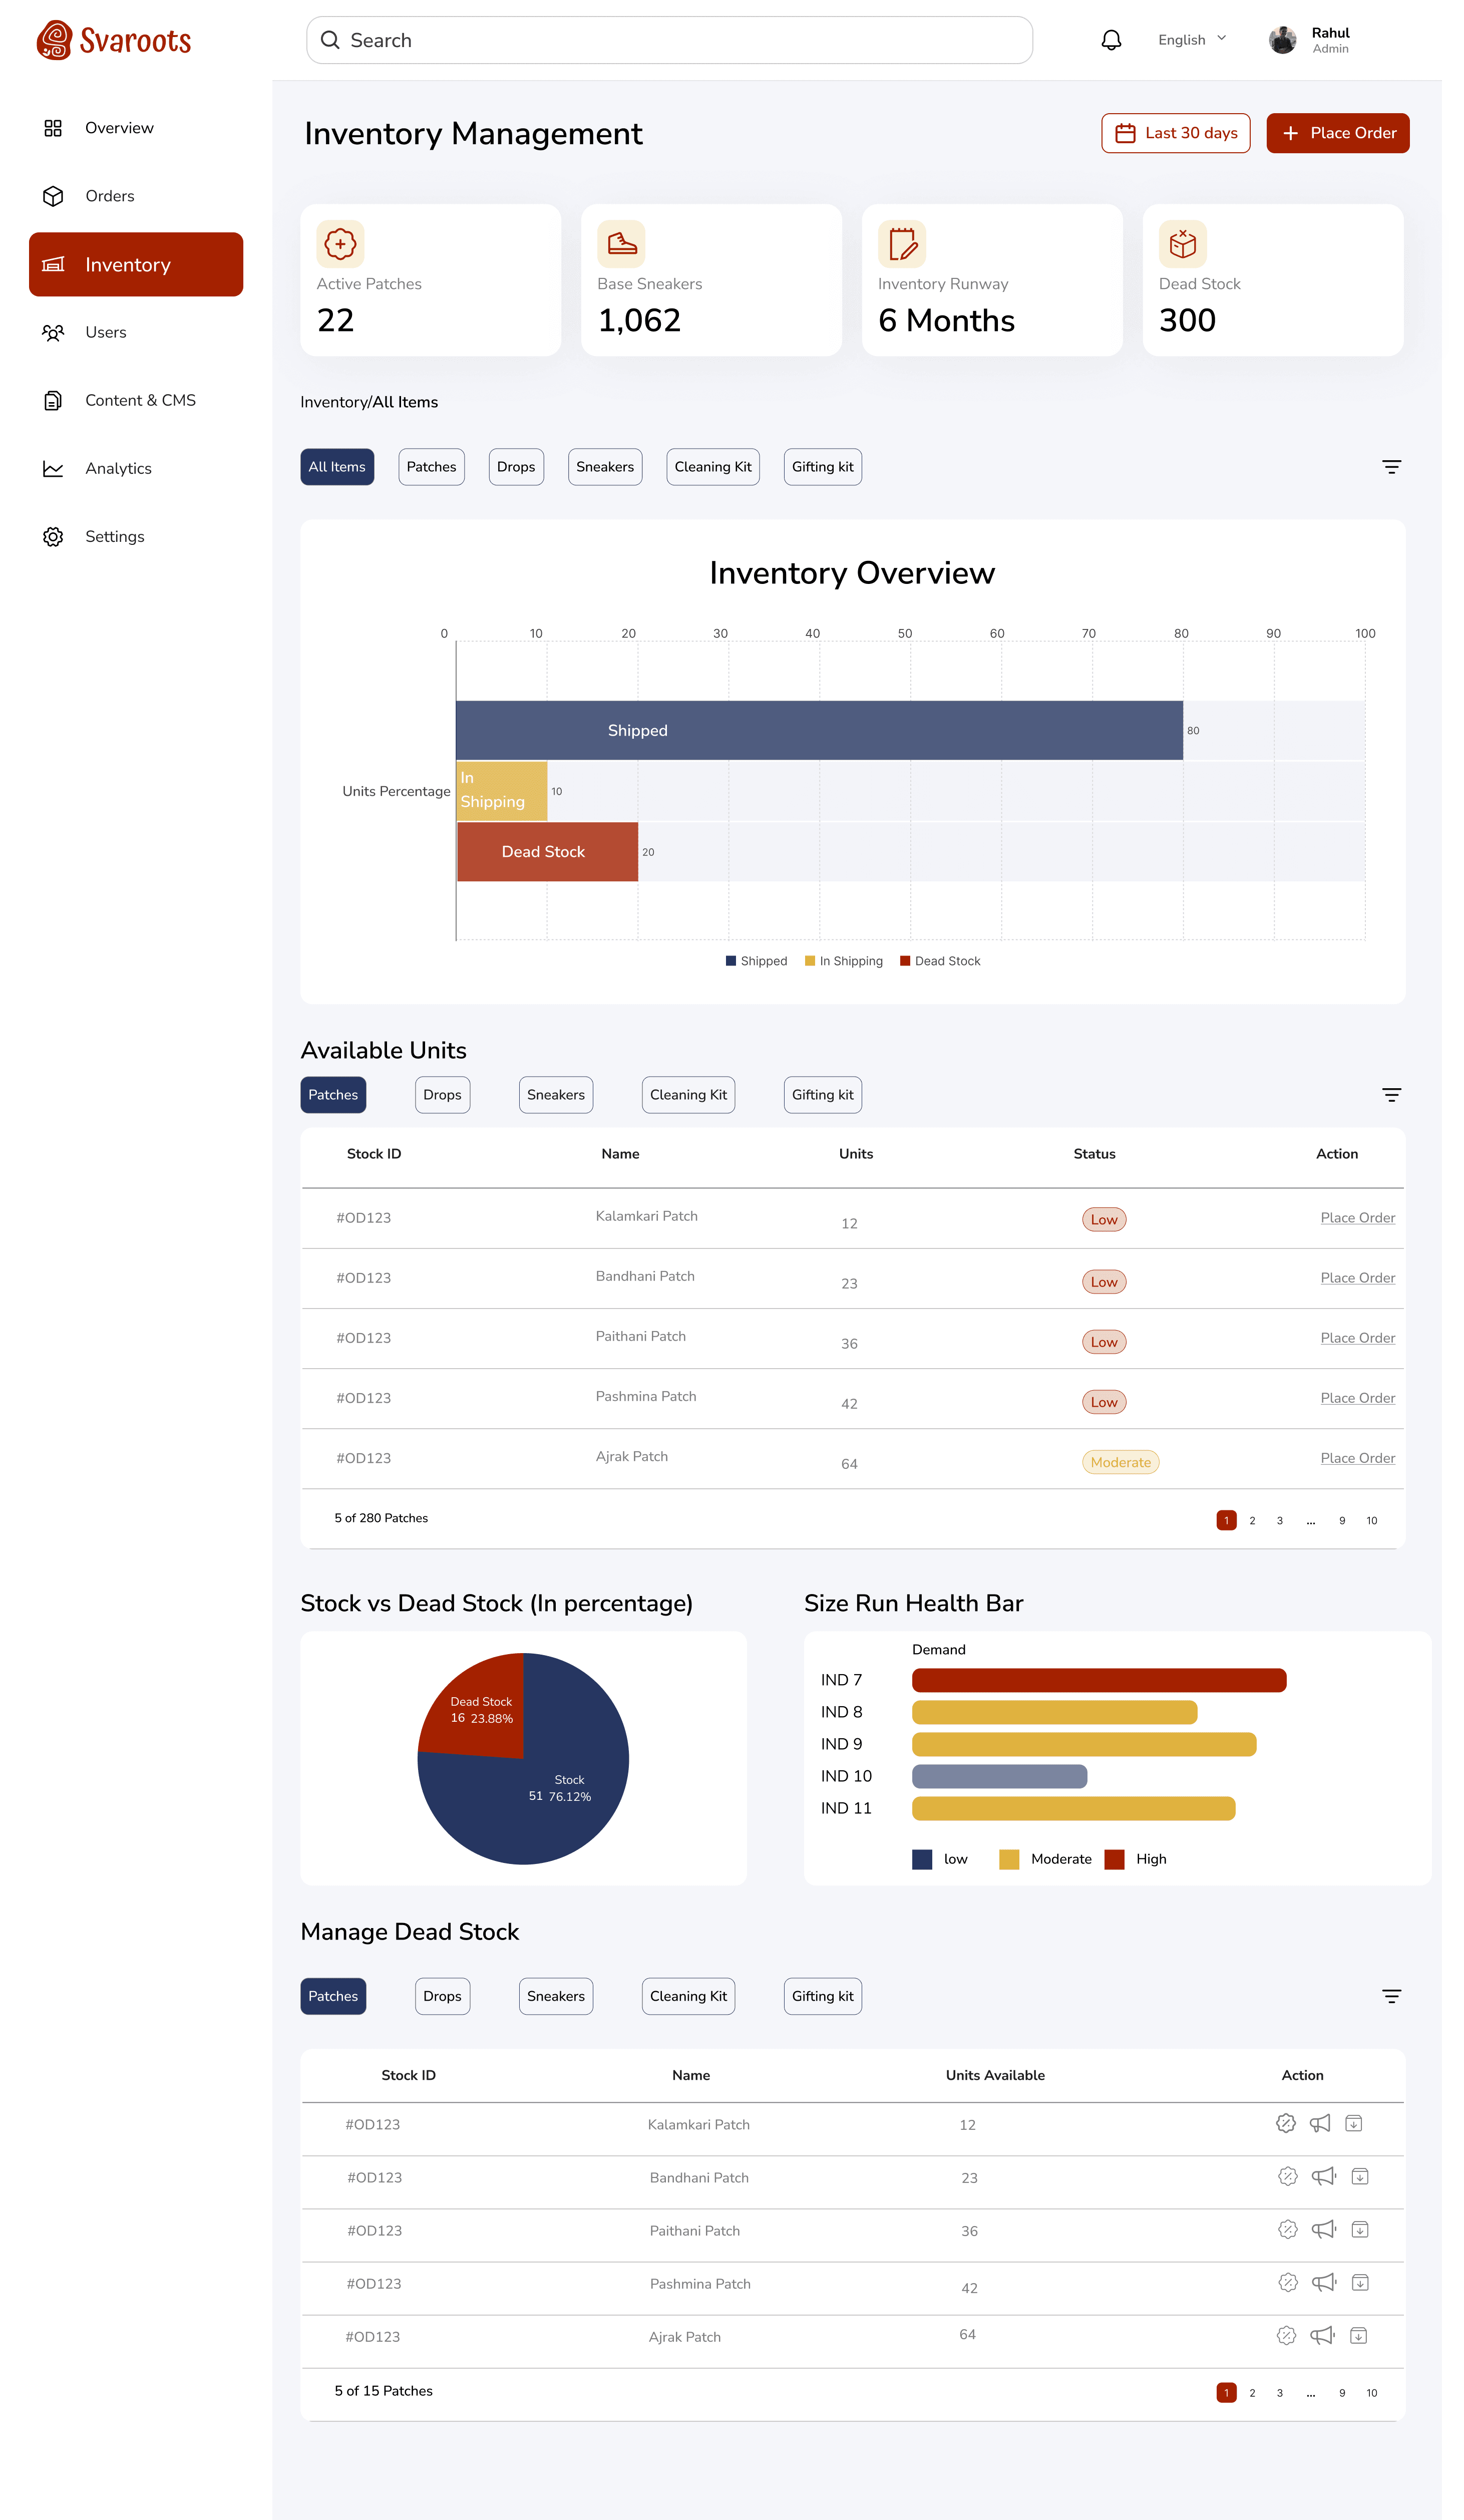Click archive box icon in Ajrak Patch row

[x=1358, y=2335]
